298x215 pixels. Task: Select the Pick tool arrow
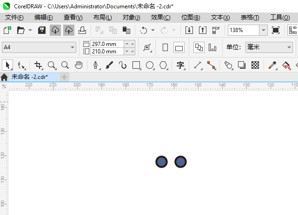(7, 65)
